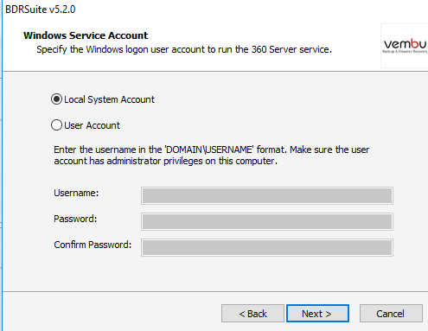Click the Username: label
The image size is (428, 331).
tap(76, 193)
